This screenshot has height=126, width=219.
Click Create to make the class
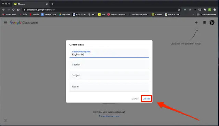(x=146, y=99)
